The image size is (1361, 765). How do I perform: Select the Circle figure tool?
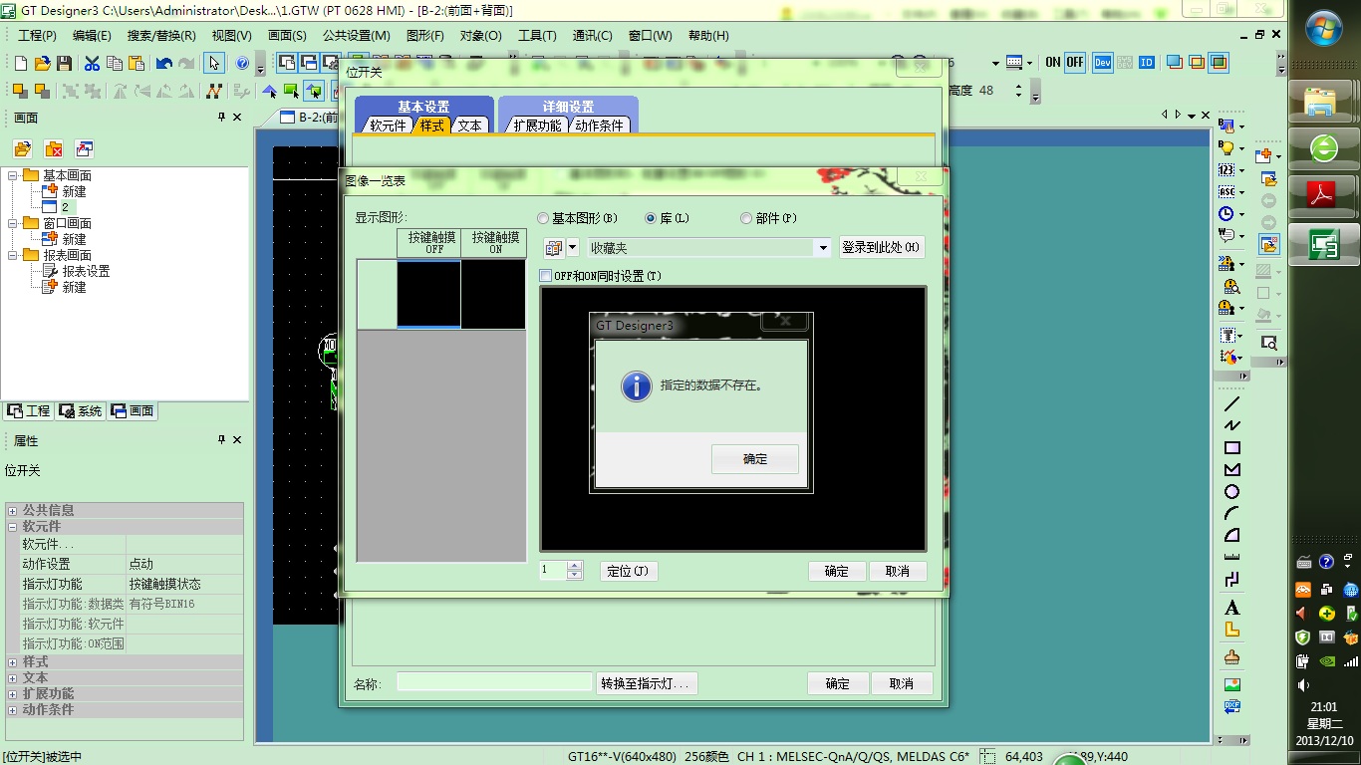tap(1232, 492)
